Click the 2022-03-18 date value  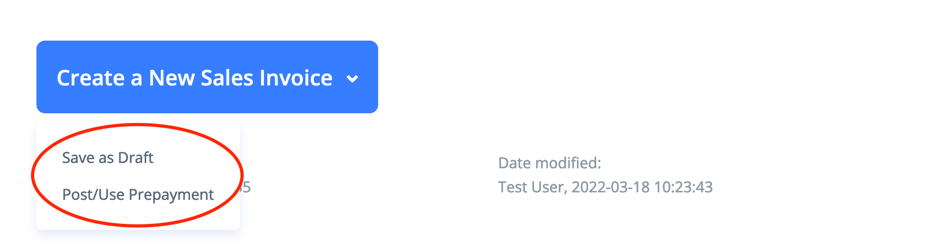click(610, 187)
